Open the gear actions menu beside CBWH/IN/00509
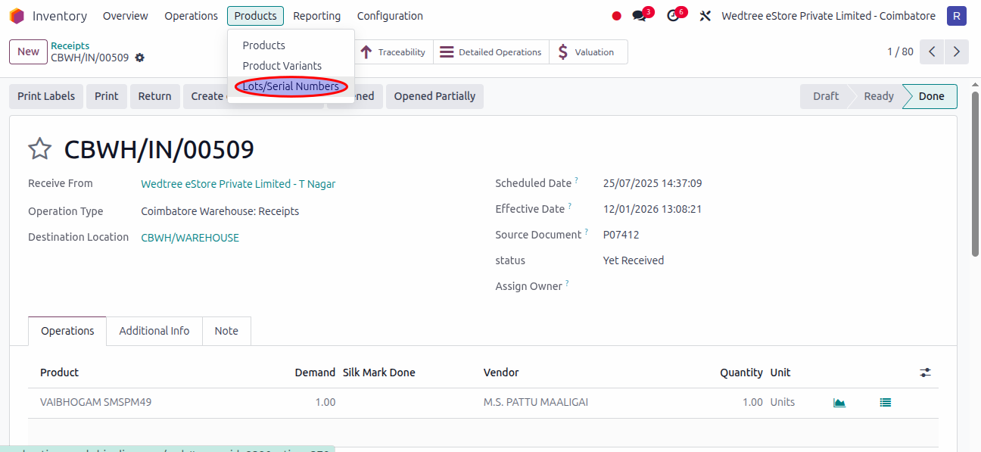981x452 pixels. pyautogui.click(x=140, y=58)
